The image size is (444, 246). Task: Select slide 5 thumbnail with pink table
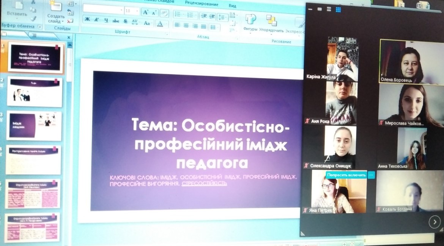click(x=33, y=194)
